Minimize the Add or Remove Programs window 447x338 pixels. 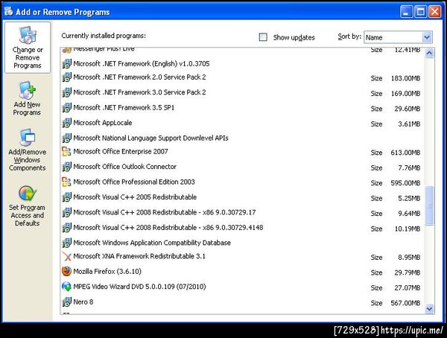(x=406, y=12)
